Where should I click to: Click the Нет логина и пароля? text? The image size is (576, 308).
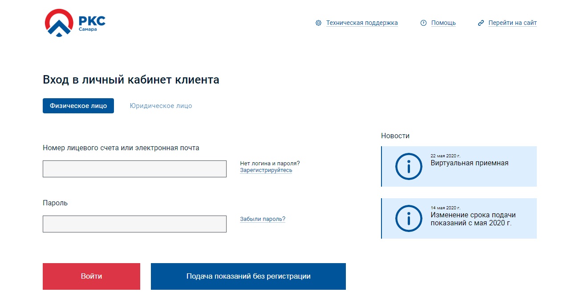point(270,164)
